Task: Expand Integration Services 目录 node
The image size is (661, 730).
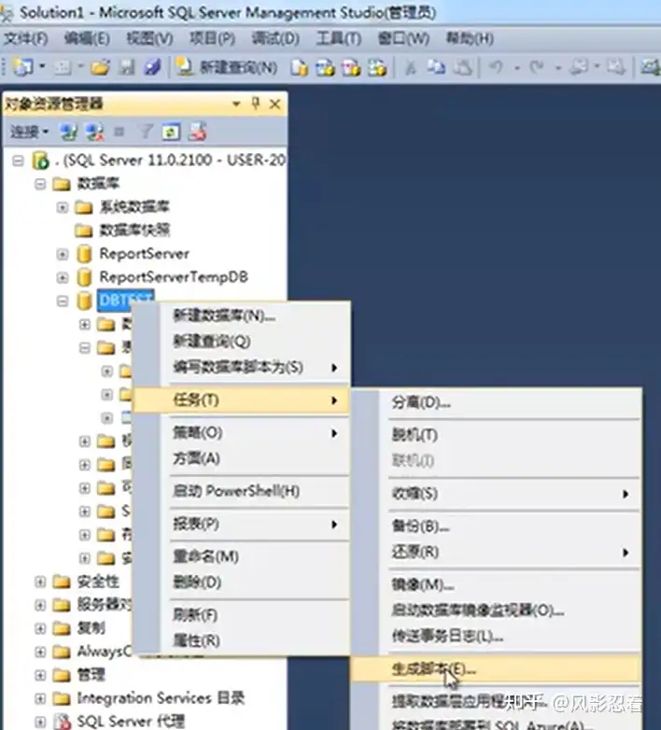Action: click(x=40, y=698)
